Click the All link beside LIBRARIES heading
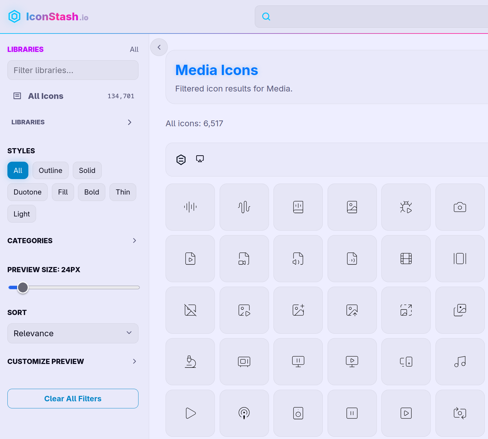488x439 pixels. (x=134, y=49)
